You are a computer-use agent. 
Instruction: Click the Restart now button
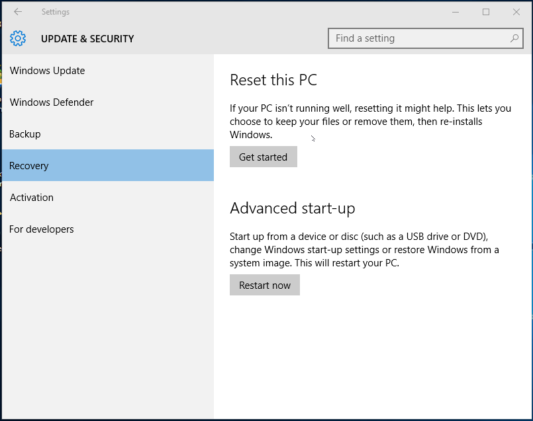[x=265, y=285]
